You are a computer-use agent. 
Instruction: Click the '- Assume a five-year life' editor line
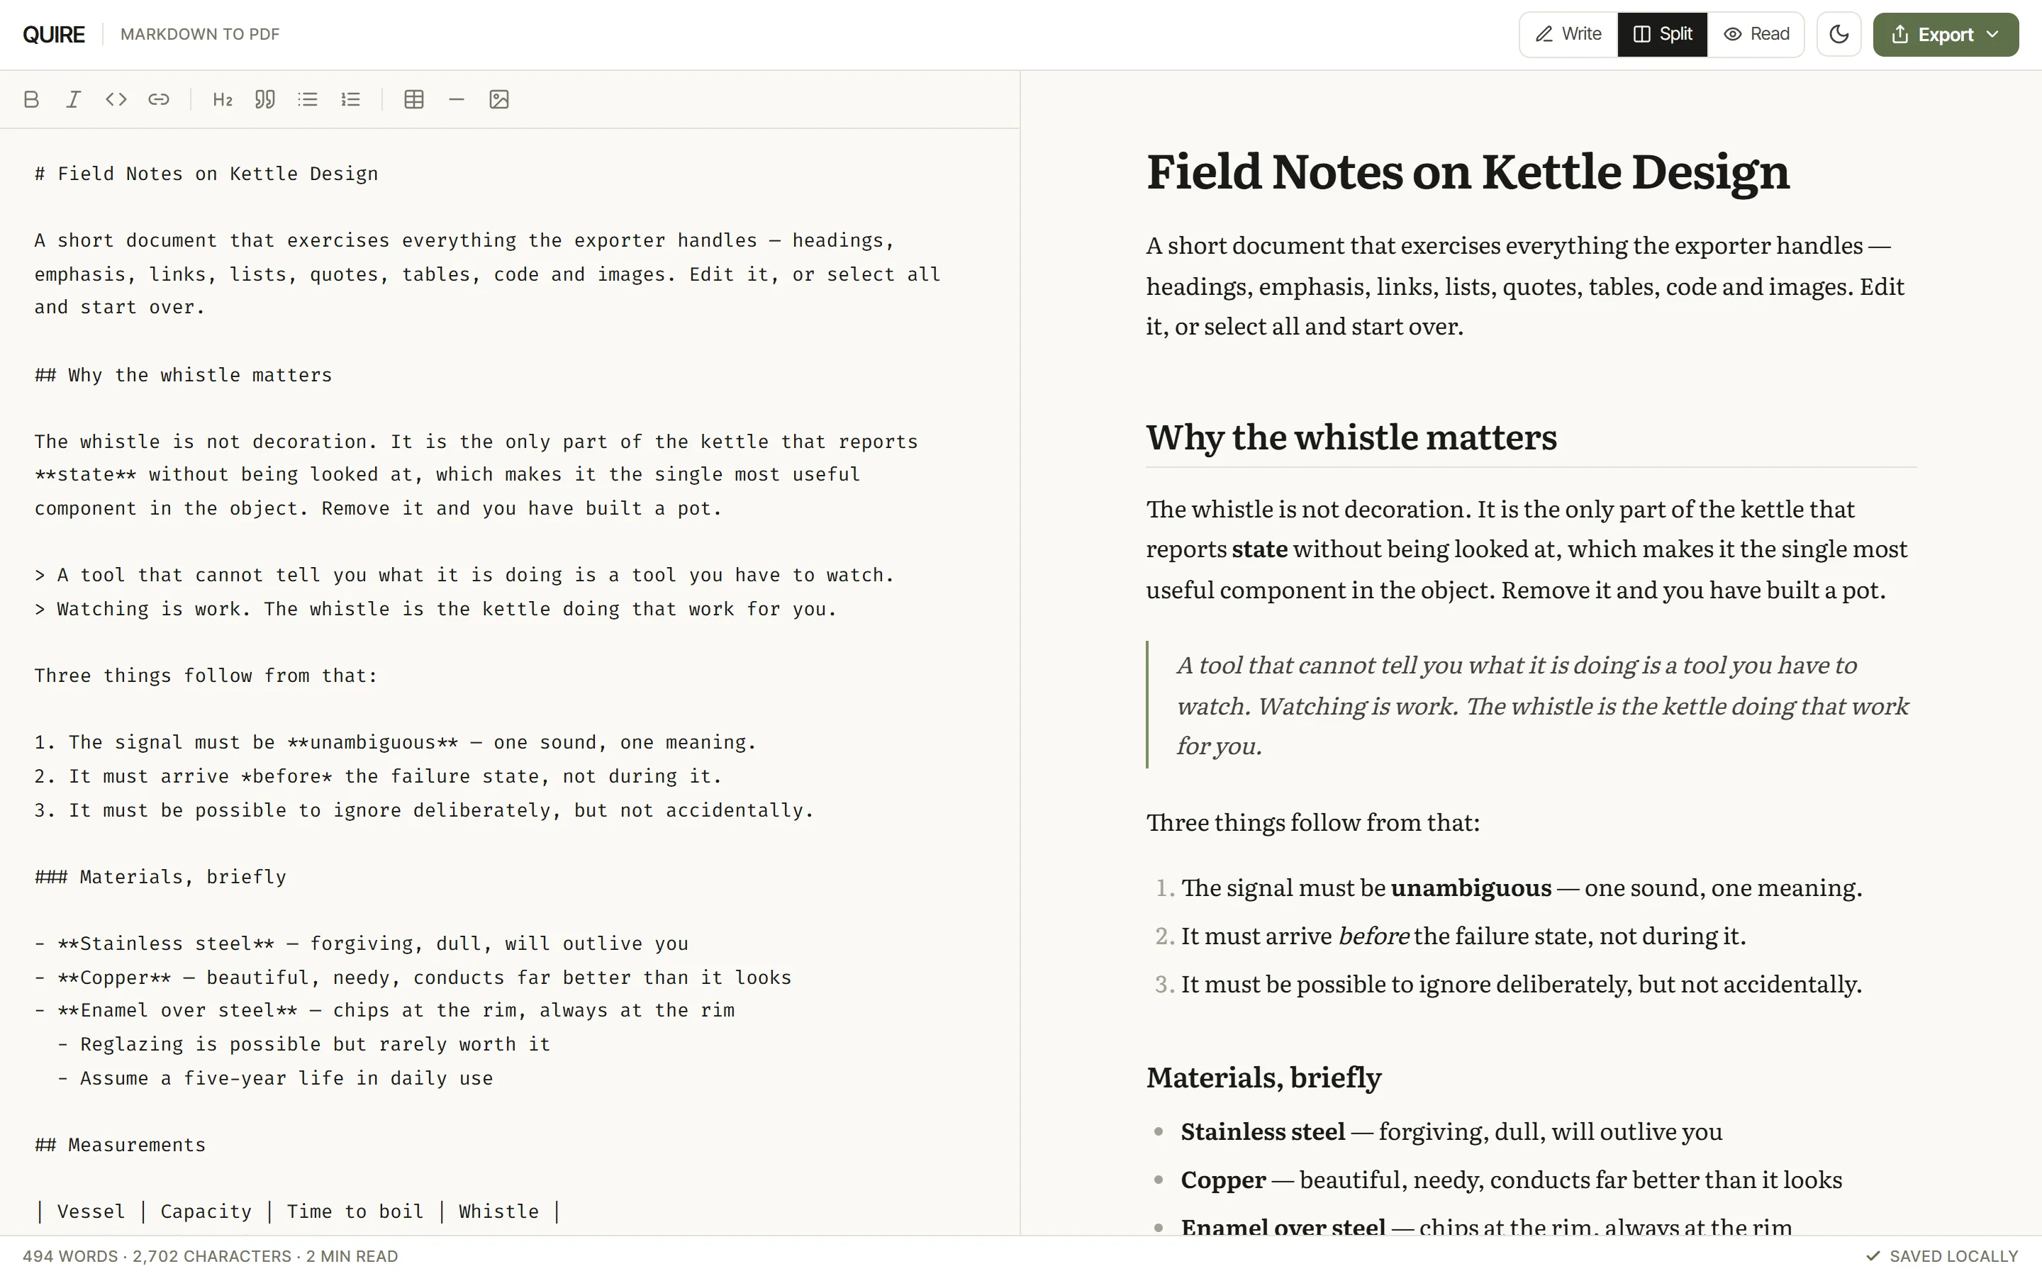click(276, 1078)
